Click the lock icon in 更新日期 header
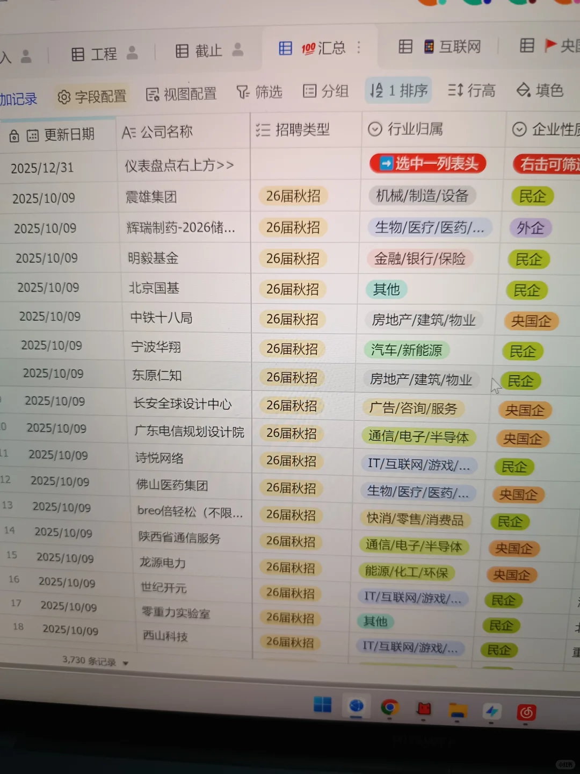580x774 pixels. (15, 137)
